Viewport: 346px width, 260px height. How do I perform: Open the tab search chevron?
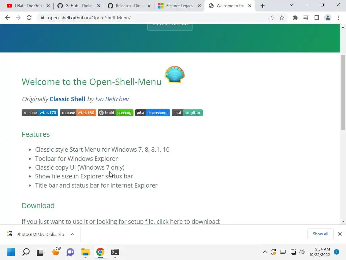click(292, 5)
